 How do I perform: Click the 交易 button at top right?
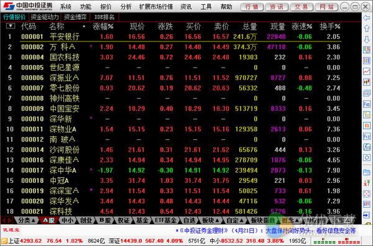point(301,7)
